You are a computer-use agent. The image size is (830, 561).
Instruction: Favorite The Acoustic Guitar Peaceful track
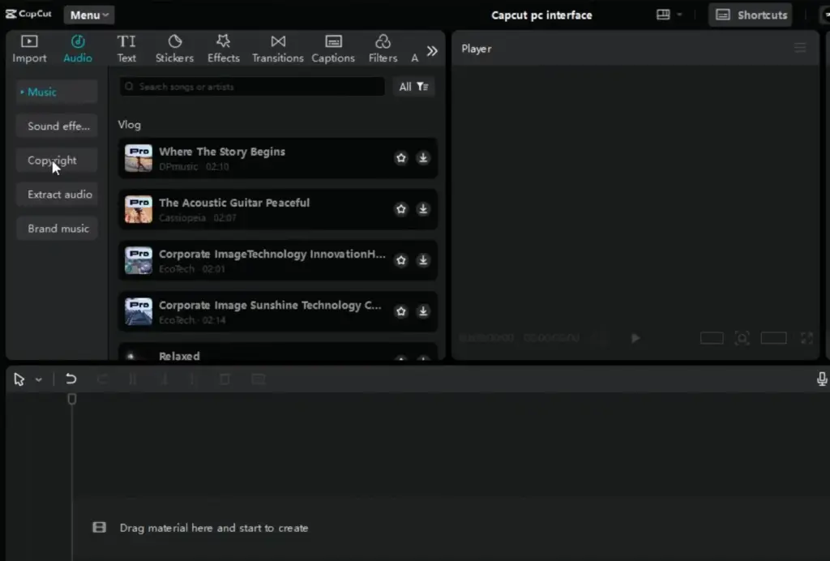click(400, 209)
